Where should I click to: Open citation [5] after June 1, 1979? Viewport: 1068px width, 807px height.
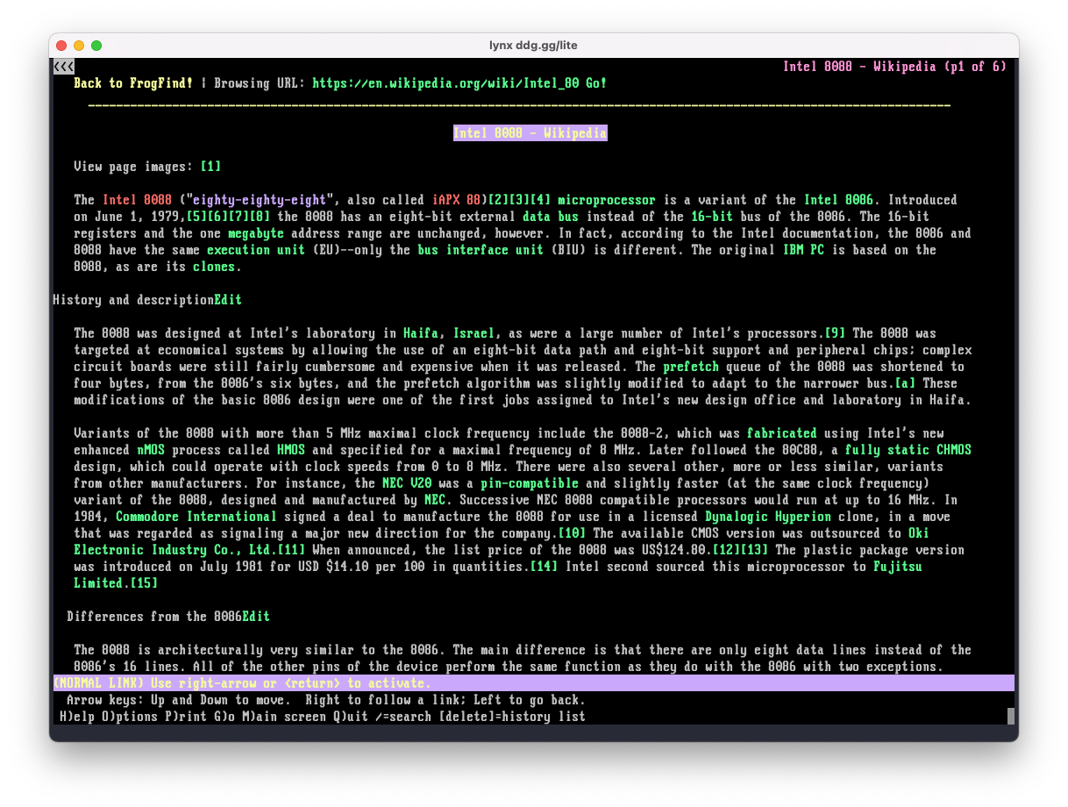click(x=196, y=217)
